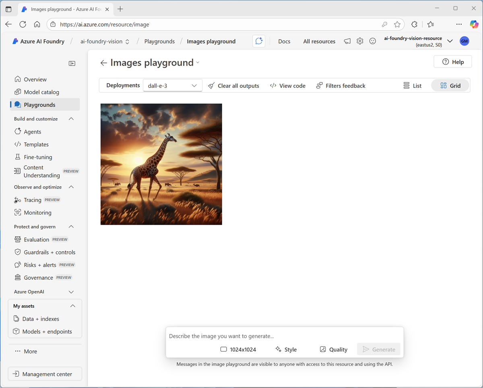Click the feedback smiley face icon
This screenshot has height=388, width=483.
pyautogui.click(x=373, y=41)
